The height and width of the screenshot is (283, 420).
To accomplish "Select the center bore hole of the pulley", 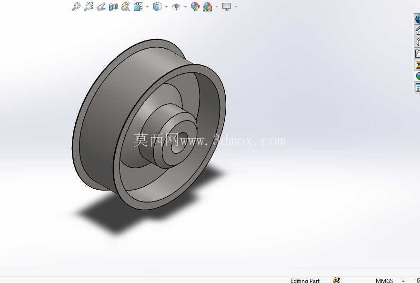I will [180, 142].
